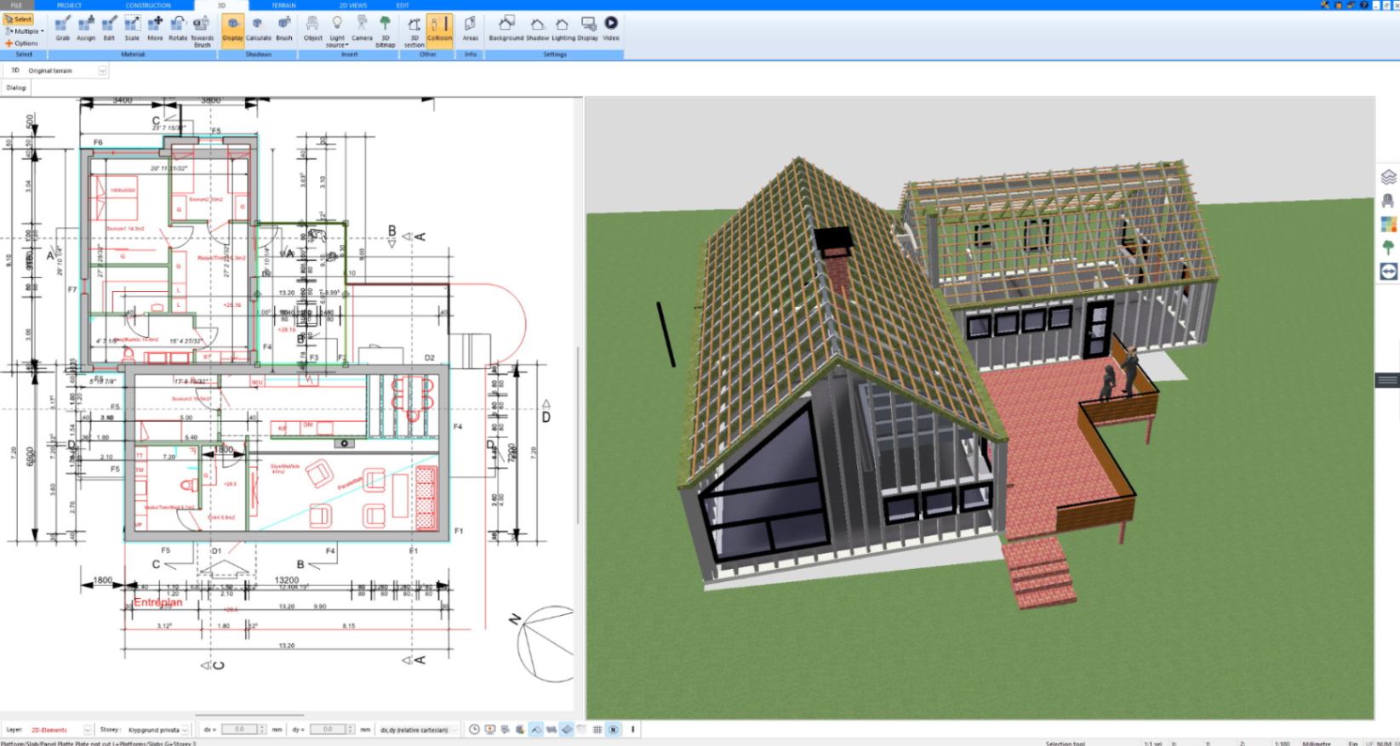Click the clock icon in bottom toolbar
Image resolution: width=1400 pixels, height=746 pixels.
click(475, 730)
